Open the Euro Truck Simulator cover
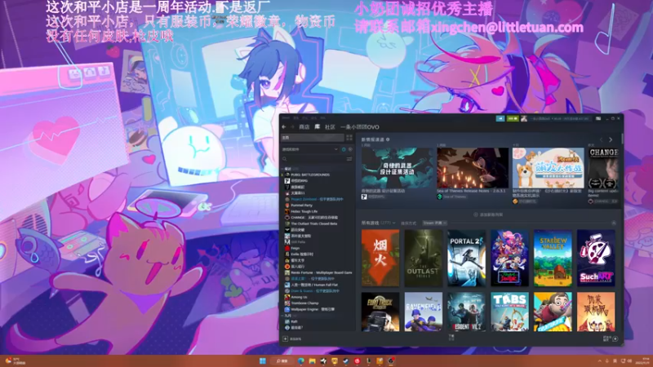 tap(380, 312)
